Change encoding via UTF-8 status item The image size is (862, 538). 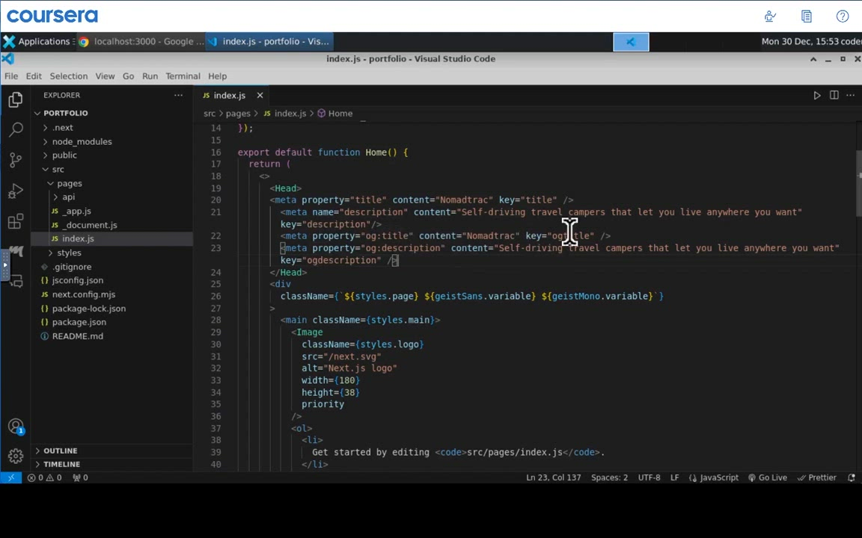(649, 477)
